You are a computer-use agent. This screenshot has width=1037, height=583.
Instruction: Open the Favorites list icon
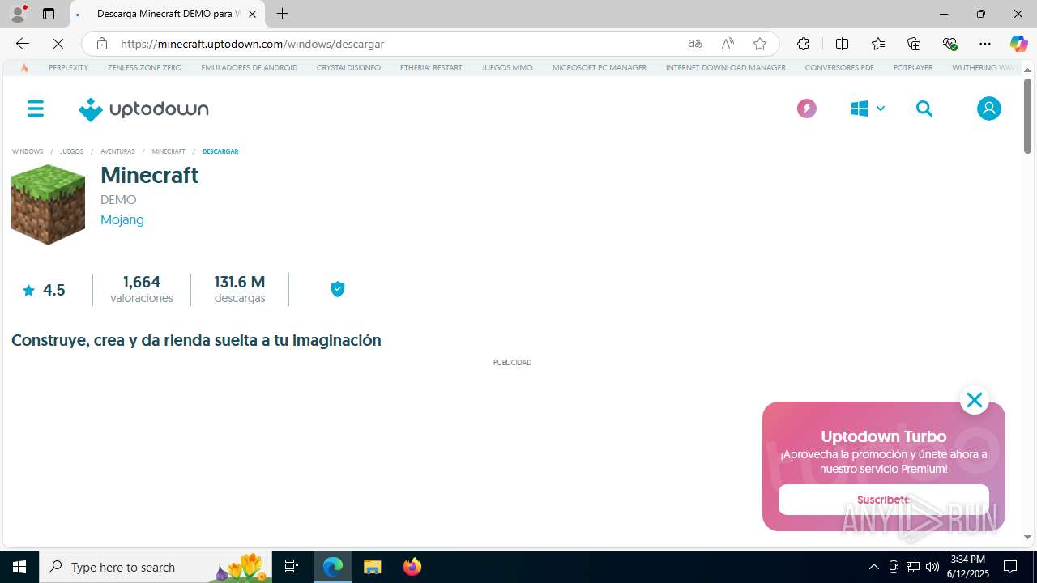point(878,44)
